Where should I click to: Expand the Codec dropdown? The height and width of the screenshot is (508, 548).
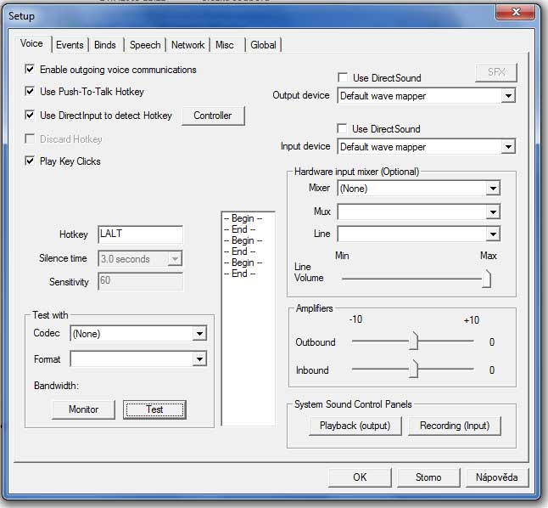(x=199, y=335)
